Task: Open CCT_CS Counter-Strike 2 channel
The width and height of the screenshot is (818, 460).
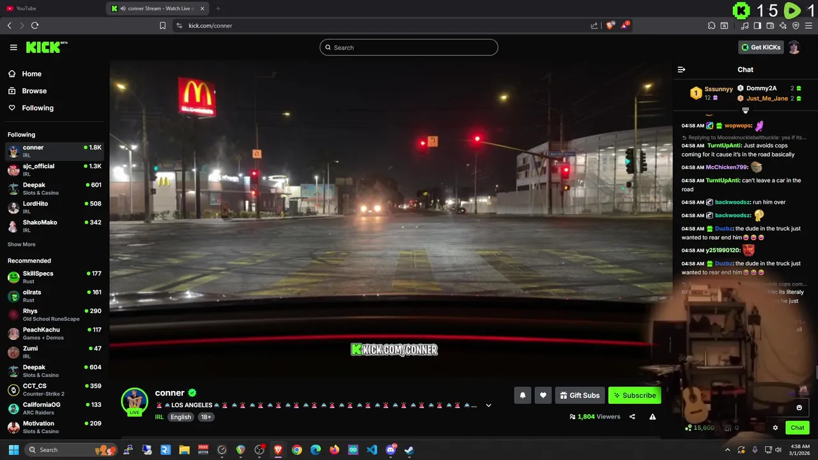Action: pyautogui.click(x=54, y=390)
